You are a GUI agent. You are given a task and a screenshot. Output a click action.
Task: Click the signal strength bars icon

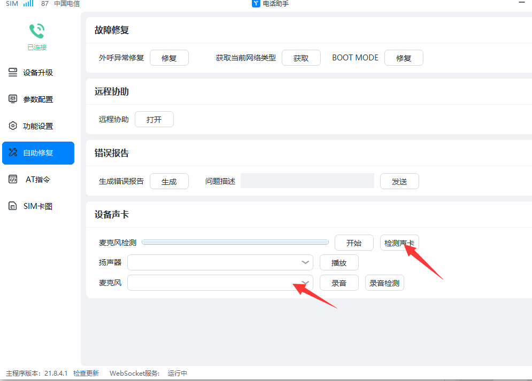pos(28,3)
